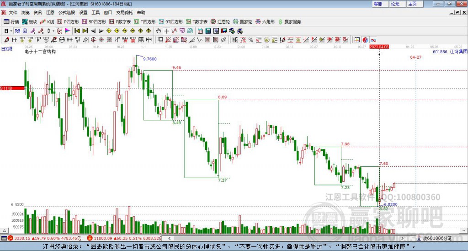
Task: Open the 六角形 hexagon tool
Action: 265,22
